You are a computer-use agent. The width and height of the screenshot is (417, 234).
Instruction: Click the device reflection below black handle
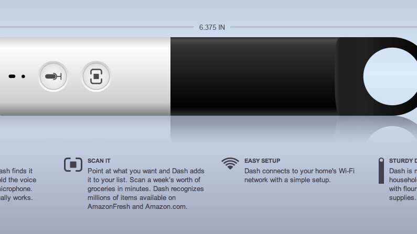click(x=293, y=129)
